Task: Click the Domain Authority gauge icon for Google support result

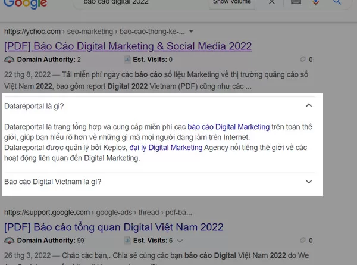Action: coord(10,241)
